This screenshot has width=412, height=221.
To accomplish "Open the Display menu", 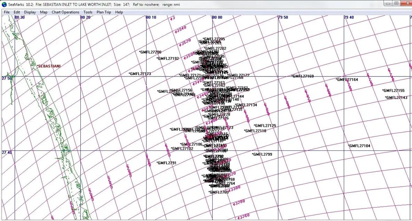I will (30, 12).
